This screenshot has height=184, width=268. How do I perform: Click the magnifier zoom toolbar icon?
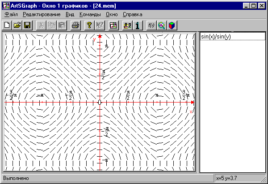click(x=161, y=26)
